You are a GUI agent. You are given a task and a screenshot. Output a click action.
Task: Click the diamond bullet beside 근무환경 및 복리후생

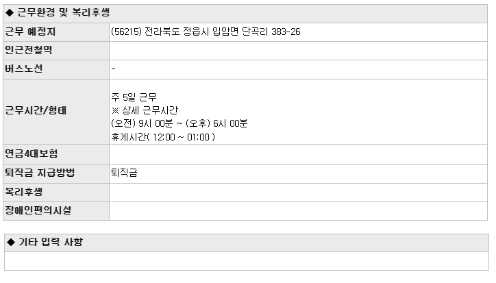click(x=10, y=12)
